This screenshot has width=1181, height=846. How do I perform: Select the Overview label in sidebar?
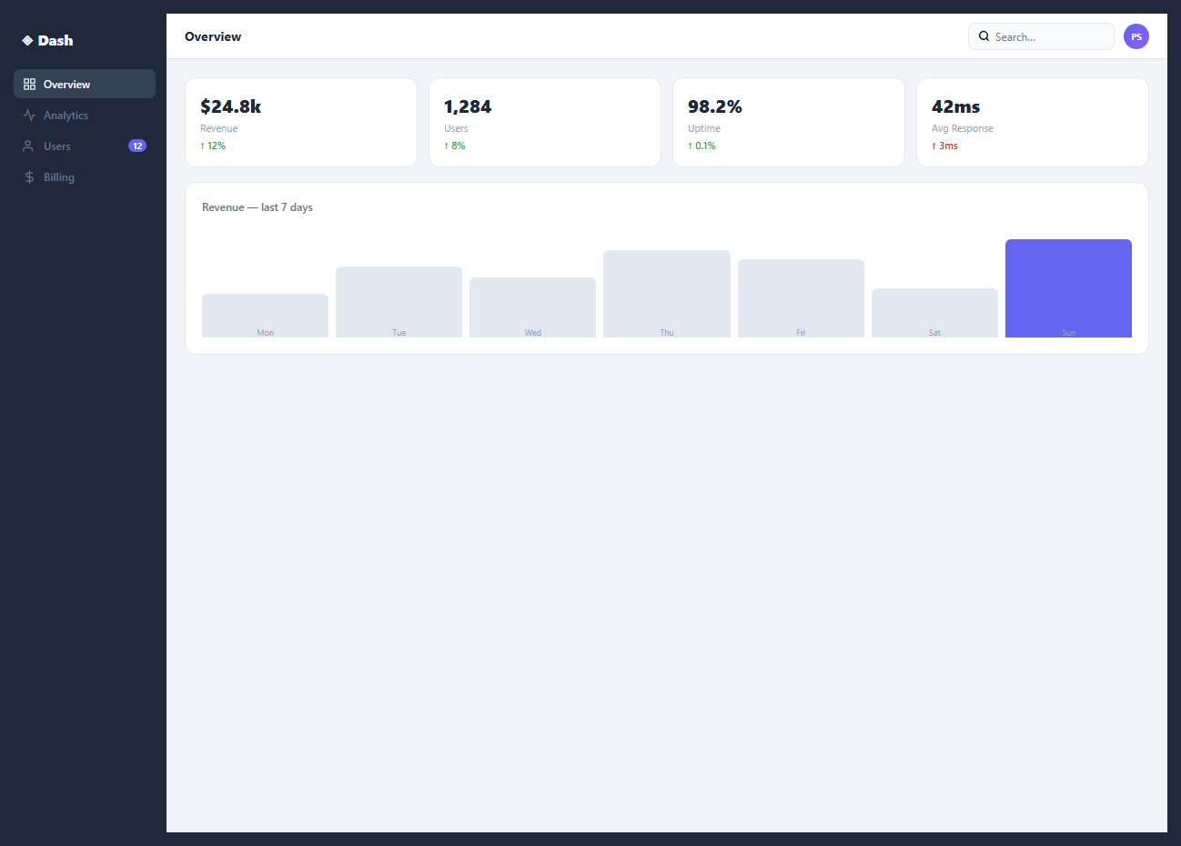(x=67, y=85)
